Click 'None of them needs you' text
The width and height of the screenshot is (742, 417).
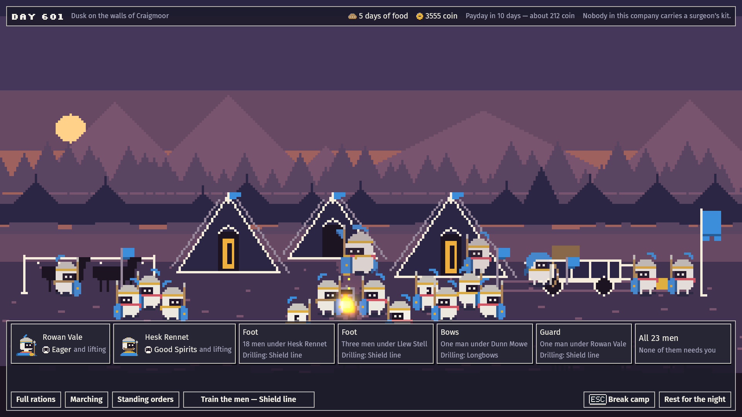677,350
